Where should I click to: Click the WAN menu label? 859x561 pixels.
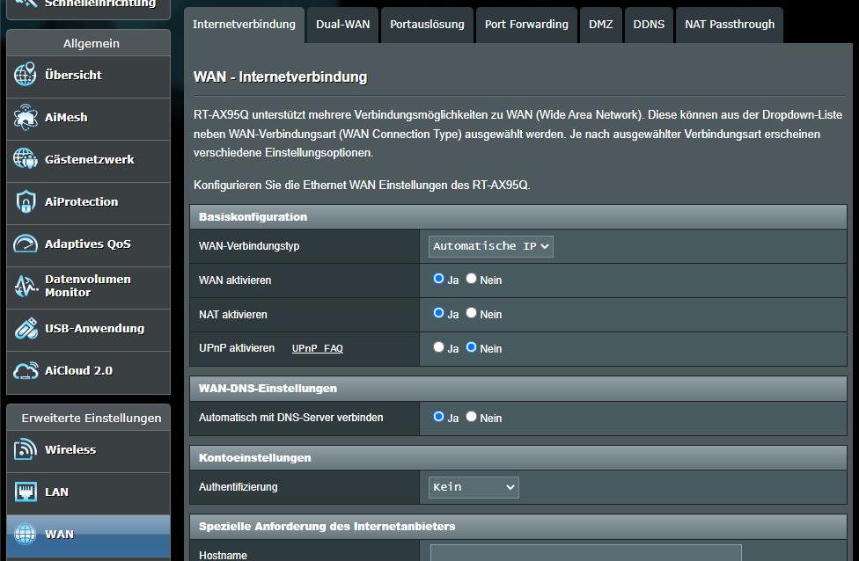[59, 534]
